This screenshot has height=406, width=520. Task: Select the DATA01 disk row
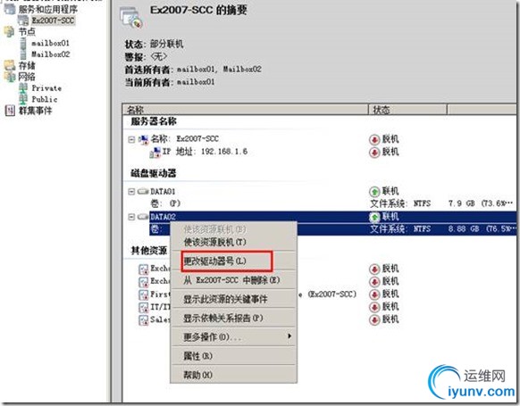point(163,192)
